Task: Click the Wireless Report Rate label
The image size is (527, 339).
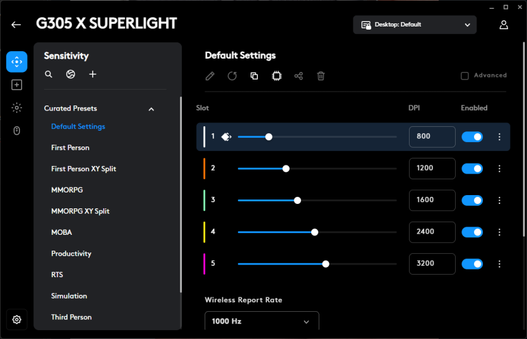Action: point(244,300)
